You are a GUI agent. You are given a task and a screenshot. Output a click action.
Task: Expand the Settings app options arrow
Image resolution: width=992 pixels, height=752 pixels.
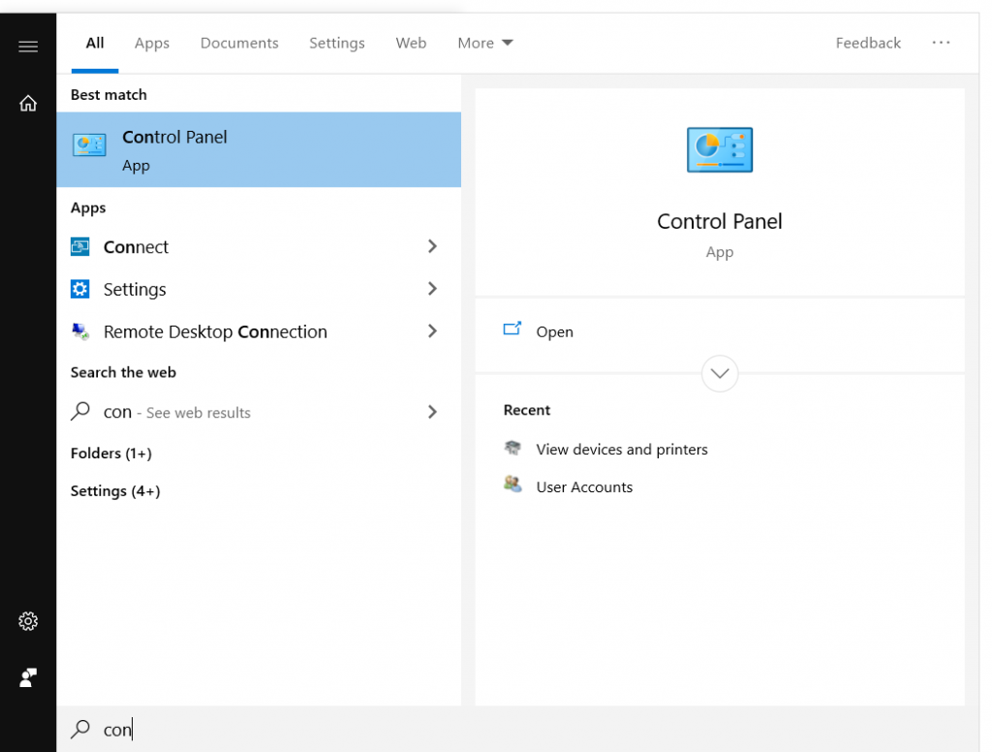[432, 289]
